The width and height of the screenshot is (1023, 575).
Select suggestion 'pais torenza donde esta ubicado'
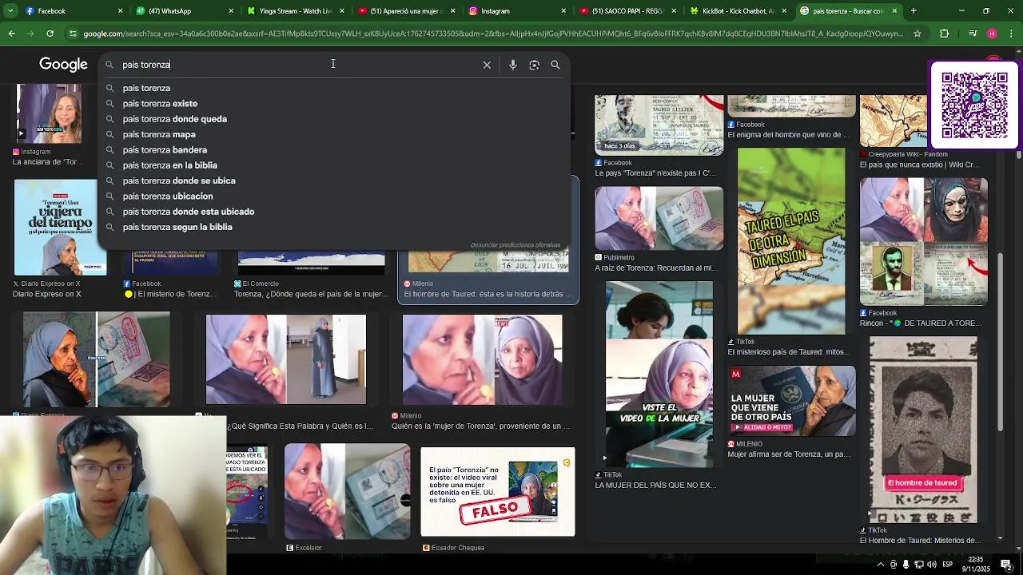click(189, 212)
